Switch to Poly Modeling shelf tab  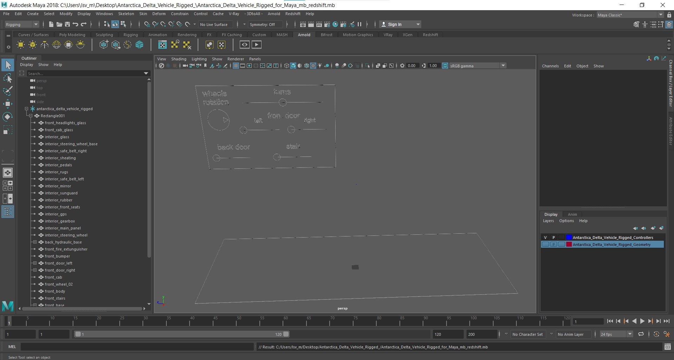72,35
